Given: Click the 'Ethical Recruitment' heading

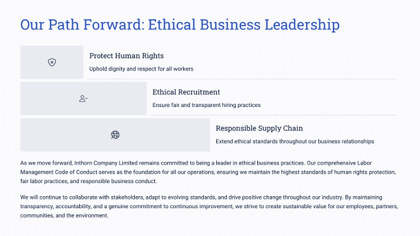Looking at the screenshot, I should click(x=186, y=92).
